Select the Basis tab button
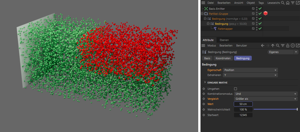 tap(207, 58)
